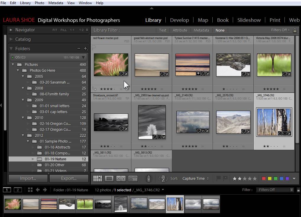Image resolution: width=301 pixels, height=217 pixels.
Task: Click the Import button
Action: tap(28, 178)
